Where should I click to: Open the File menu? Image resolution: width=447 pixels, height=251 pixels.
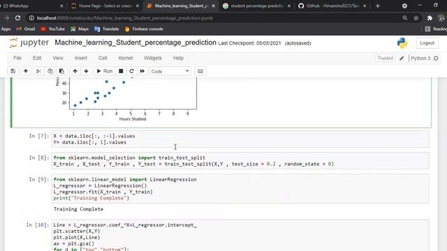17,58
